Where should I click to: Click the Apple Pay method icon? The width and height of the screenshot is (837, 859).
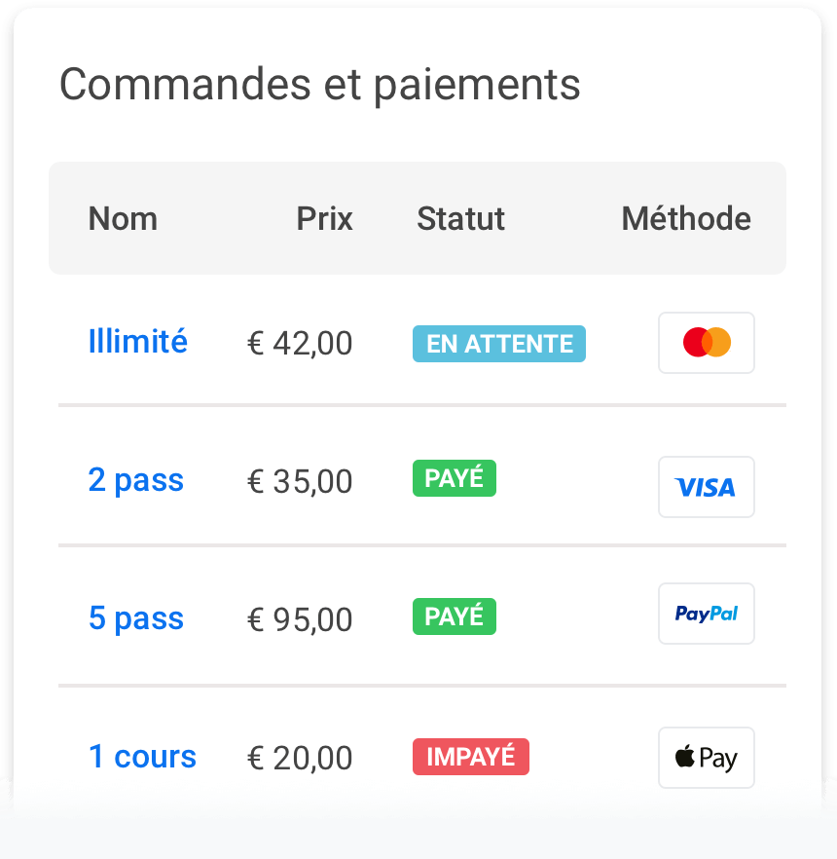707,758
